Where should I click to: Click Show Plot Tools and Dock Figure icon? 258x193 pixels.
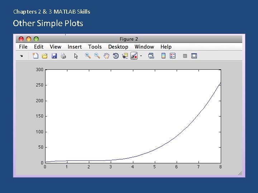point(194,56)
